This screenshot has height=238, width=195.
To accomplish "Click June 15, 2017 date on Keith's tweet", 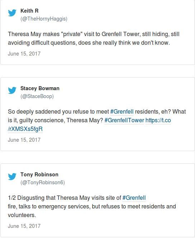I will pos(24,54).
